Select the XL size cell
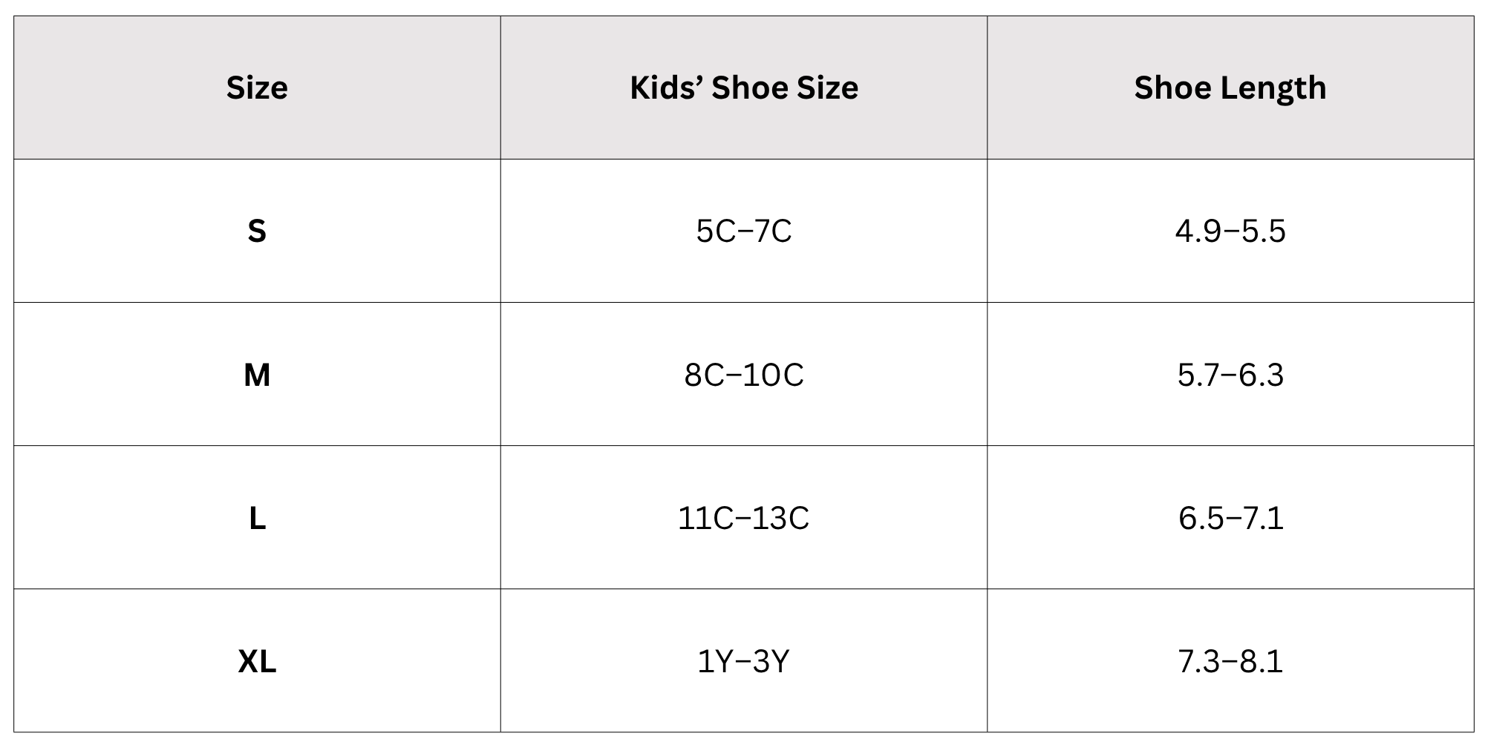Screen dimensions: 1485x742 257,660
